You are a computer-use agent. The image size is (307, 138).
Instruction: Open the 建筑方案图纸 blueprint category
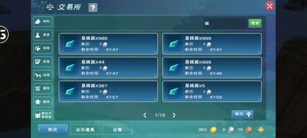[43, 115]
